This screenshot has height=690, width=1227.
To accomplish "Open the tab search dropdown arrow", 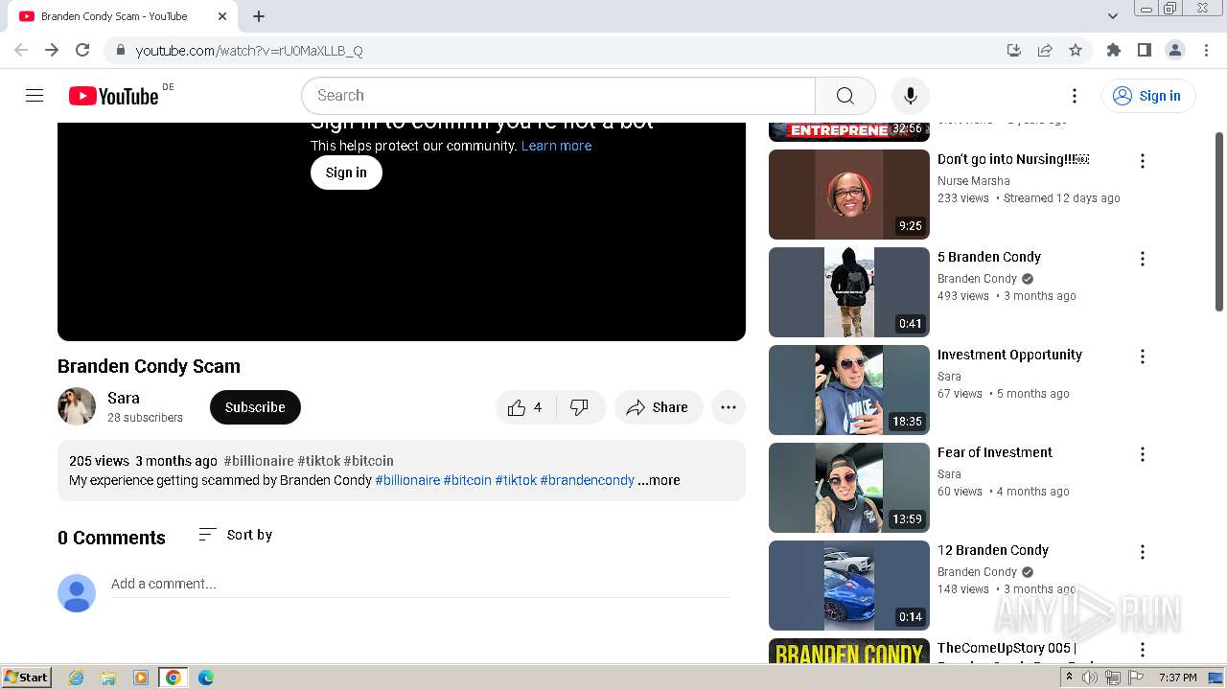I will click(1112, 15).
